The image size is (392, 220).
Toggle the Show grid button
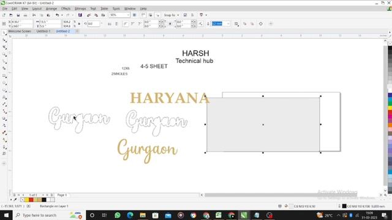point(150,15)
